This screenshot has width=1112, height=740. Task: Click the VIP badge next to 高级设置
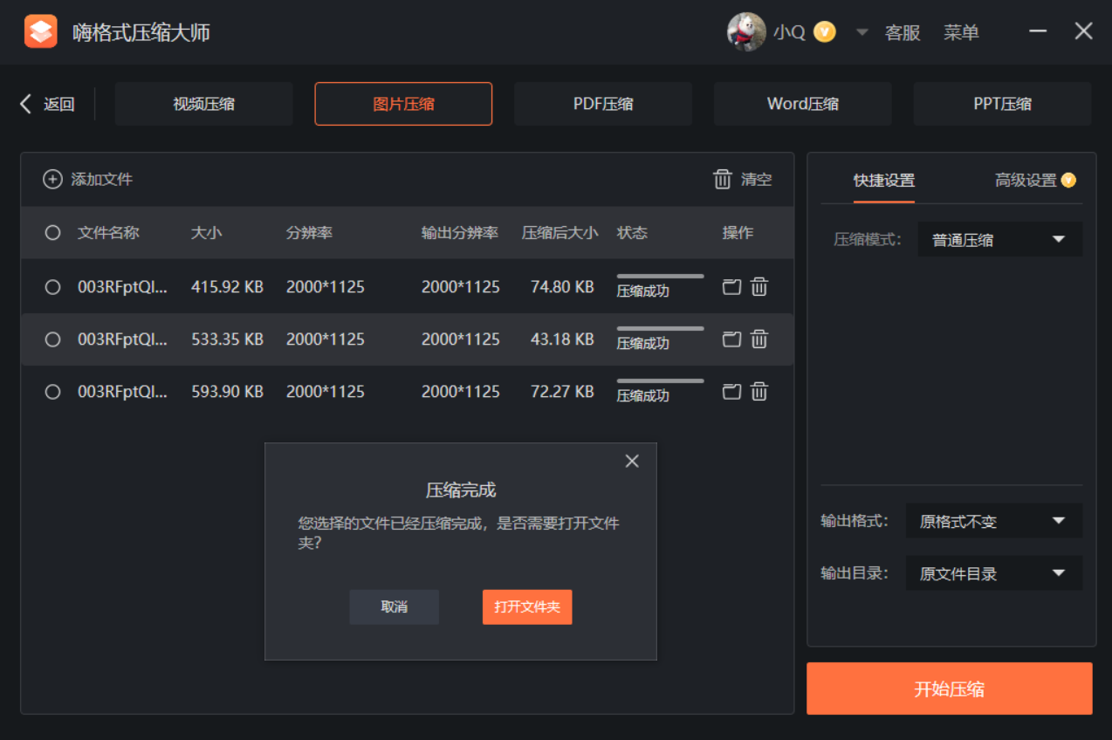point(1068,181)
